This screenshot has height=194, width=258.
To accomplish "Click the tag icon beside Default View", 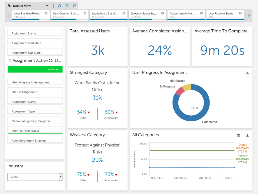I will point(9,6).
